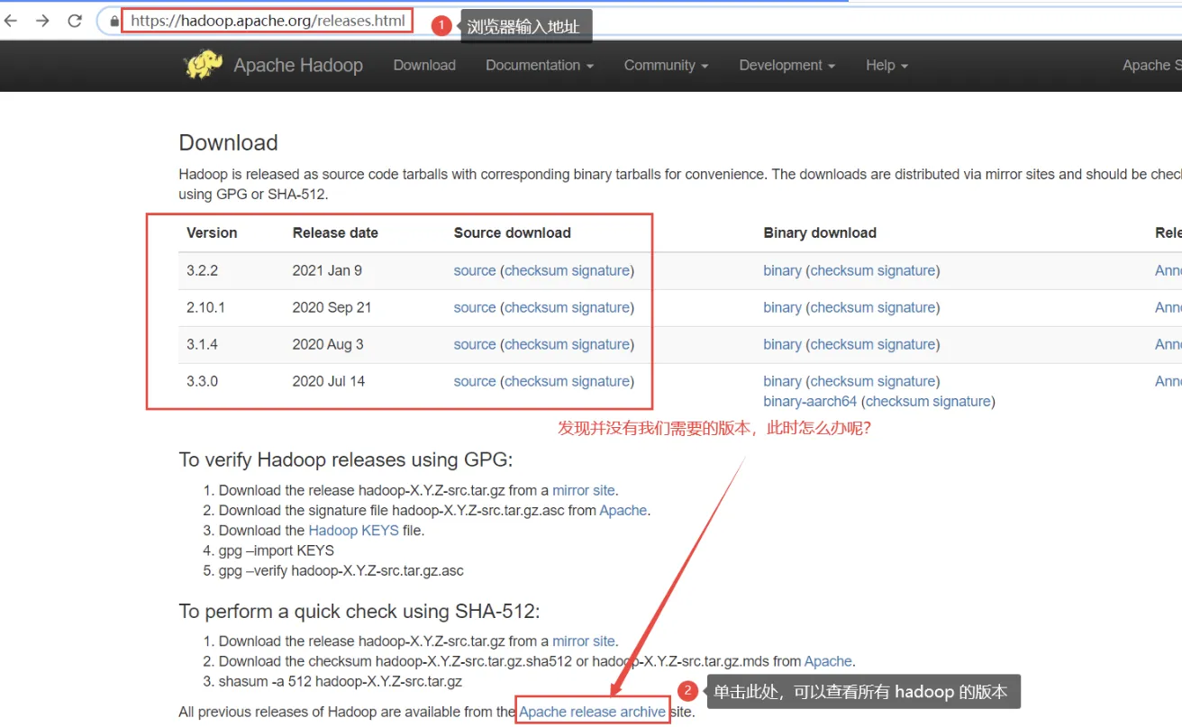Viewport: 1182px width, 727px height.
Task: Expand the Development dropdown menu
Action: point(787,65)
